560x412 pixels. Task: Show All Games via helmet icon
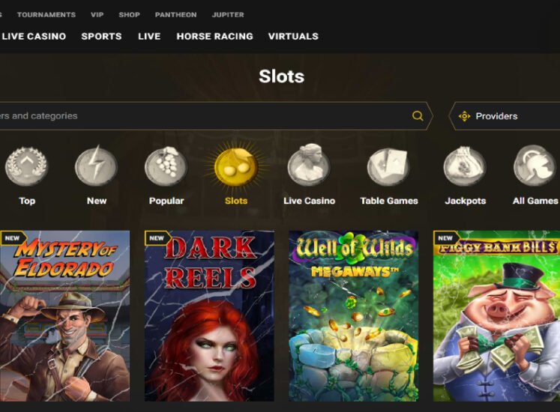(x=535, y=166)
